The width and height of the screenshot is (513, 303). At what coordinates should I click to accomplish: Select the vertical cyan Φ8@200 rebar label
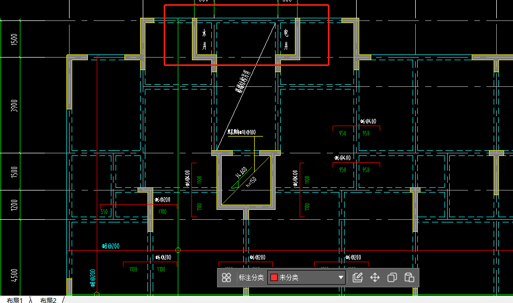click(93, 278)
